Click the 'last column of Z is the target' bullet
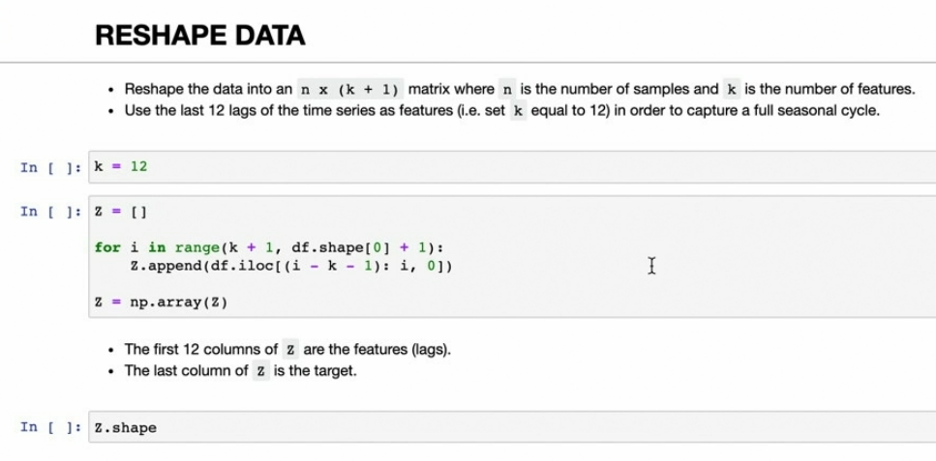Screen dimensions: 936x461 coord(240,370)
